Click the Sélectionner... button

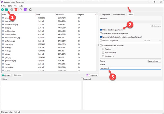point(156,26)
